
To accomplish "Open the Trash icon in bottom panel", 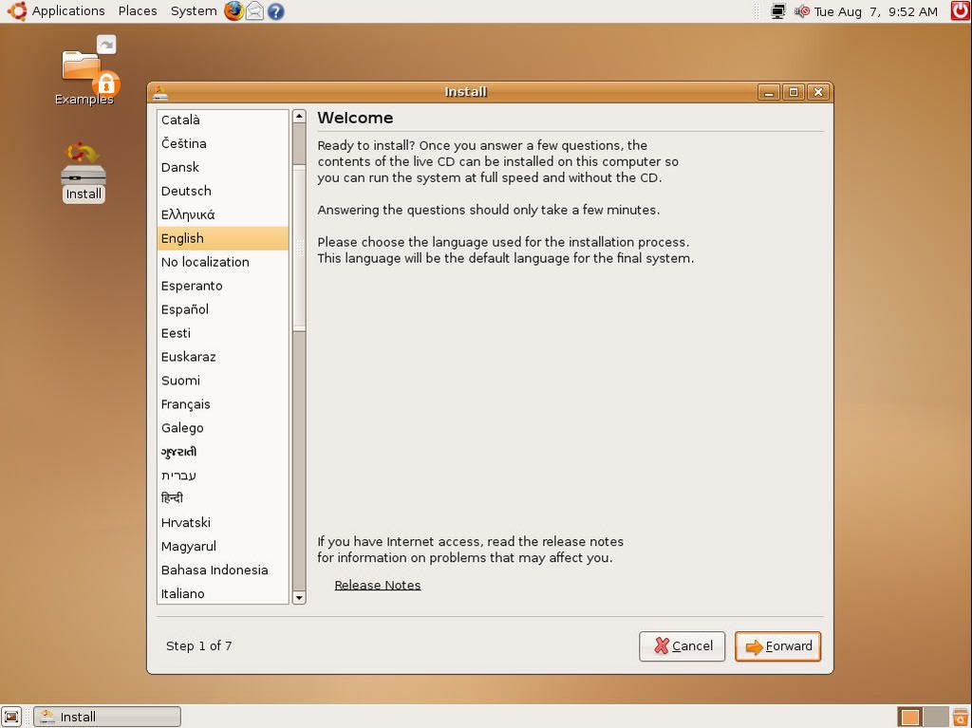I will (x=961, y=717).
